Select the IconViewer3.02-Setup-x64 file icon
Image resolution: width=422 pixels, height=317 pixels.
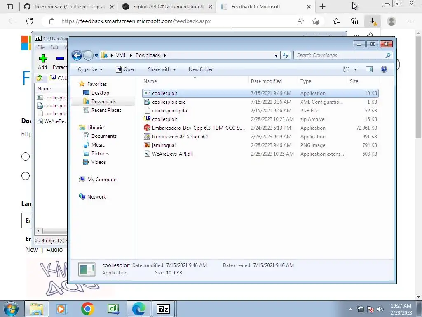coord(147,136)
